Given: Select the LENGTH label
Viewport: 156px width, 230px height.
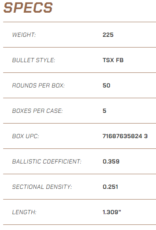Looking at the screenshot, I should point(24,212).
